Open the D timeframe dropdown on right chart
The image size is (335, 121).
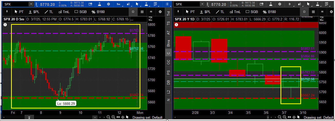(x=290, y=4)
